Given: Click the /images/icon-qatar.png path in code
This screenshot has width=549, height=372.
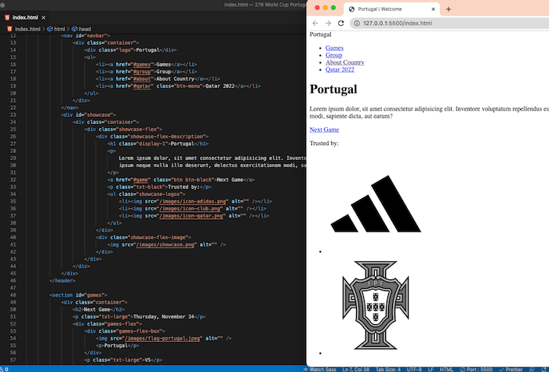Looking at the screenshot, I should 191,216.
